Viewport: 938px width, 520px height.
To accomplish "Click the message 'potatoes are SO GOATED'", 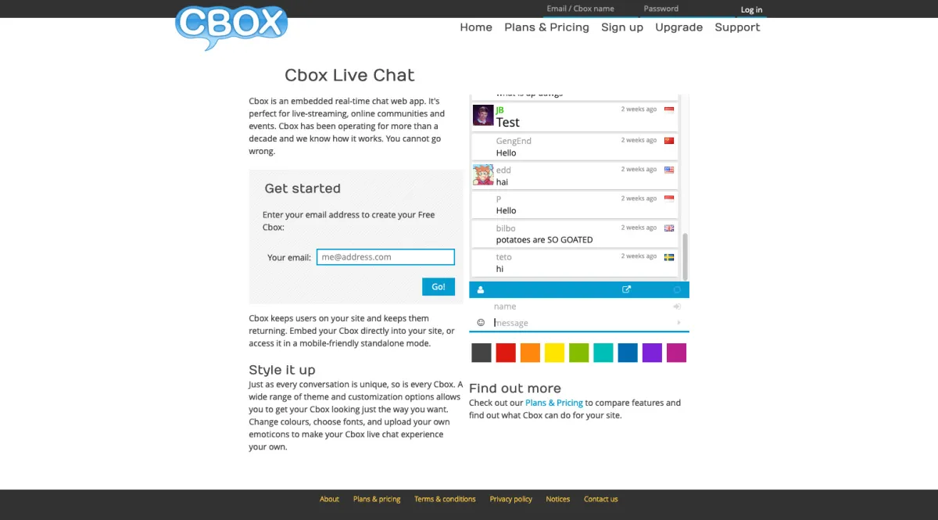I will (x=545, y=240).
